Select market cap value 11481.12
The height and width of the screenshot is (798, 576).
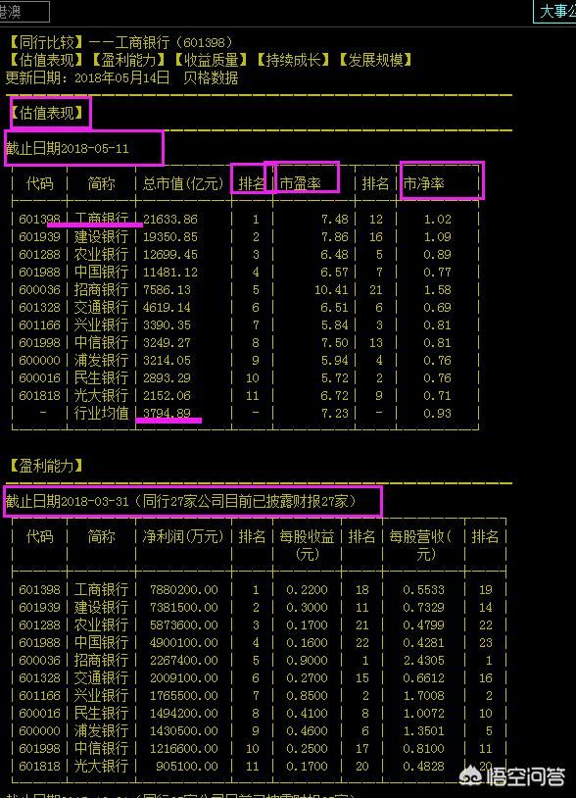169,273
